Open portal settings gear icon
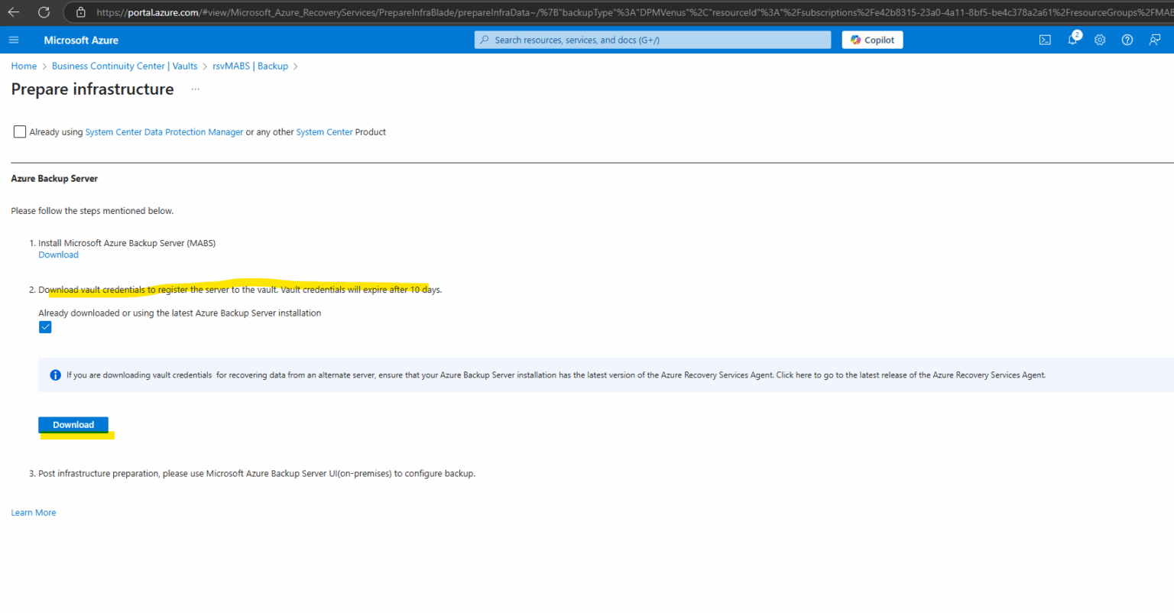 click(x=1100, y=40)
